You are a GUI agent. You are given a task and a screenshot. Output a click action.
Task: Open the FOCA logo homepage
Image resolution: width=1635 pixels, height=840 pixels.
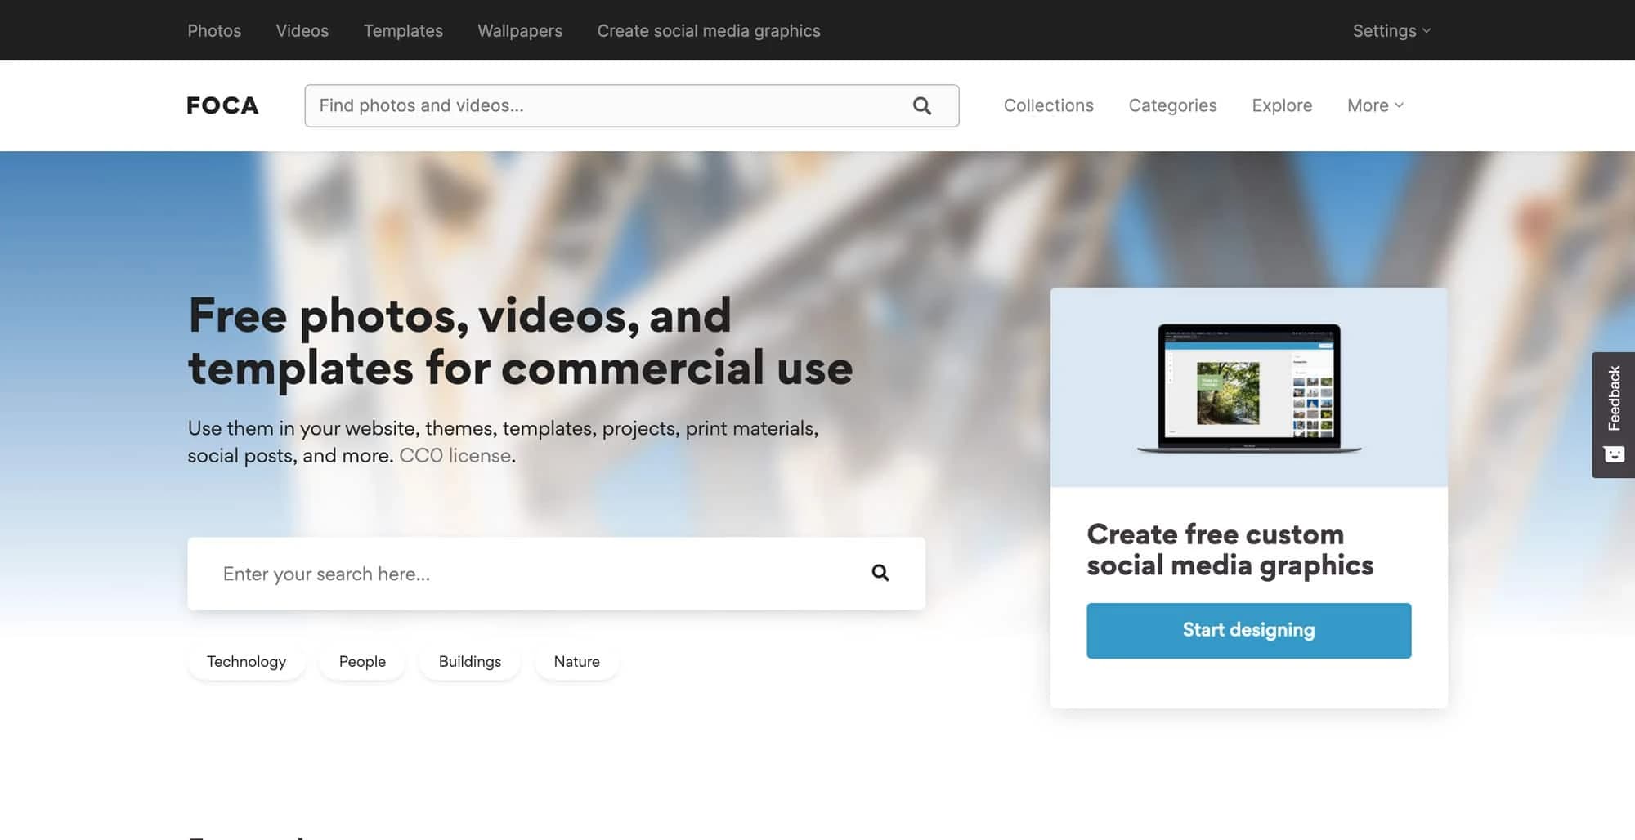222,105
